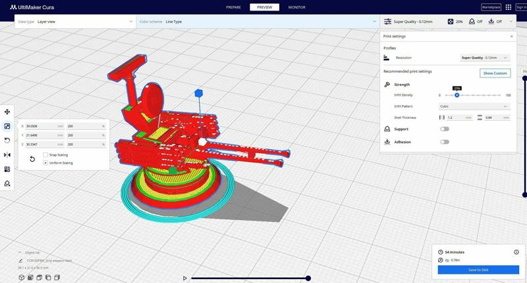Open the Resolution profile dropdown
Image resolution: width=527 pixels, height=283 pixels.
pos(485,58)
